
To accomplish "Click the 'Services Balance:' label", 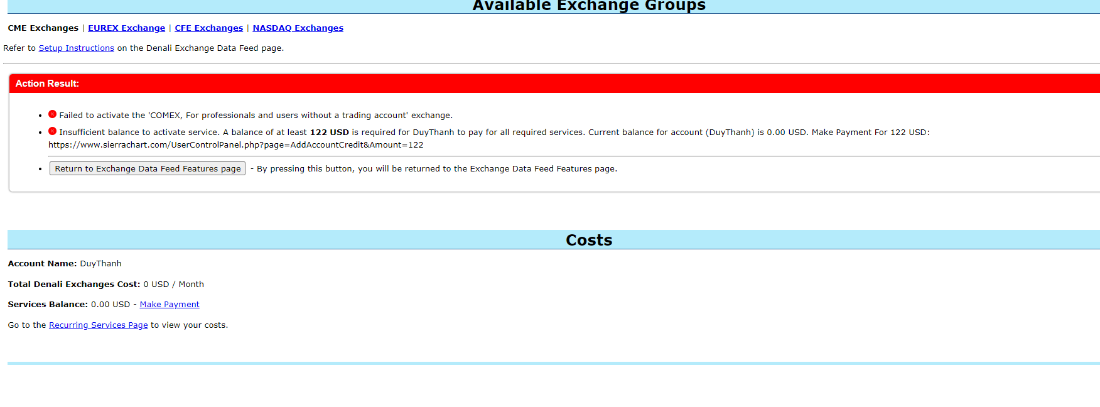I will point(48,305).
